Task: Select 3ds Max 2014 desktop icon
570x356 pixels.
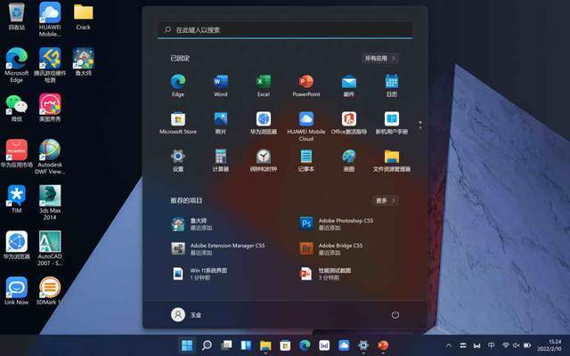Action: [x=50, y=202]
